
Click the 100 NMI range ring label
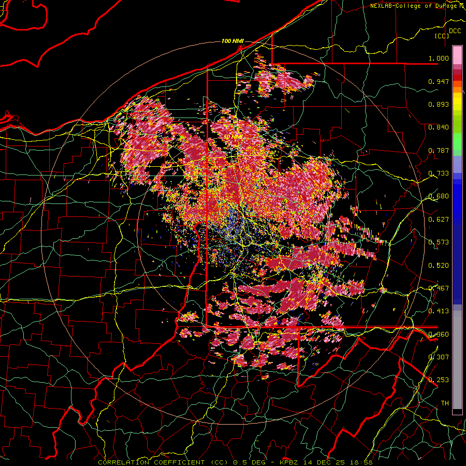pyautogui.click(x=232, y=41)
